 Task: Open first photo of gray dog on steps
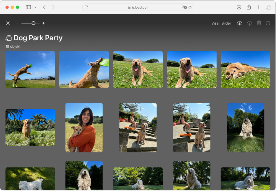click(x=138, y=128)
